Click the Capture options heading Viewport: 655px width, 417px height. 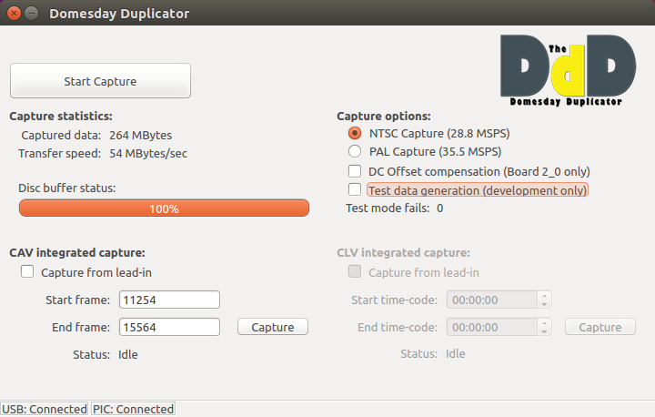pyautogui.click(x=384, y=117)
